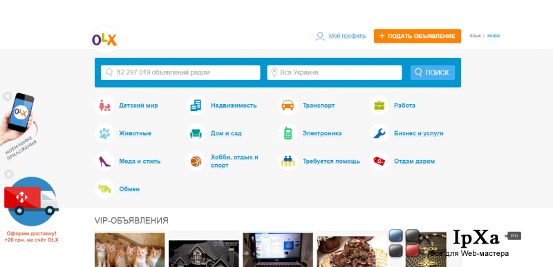Screen dimensions: 553x267
Task: Open the Детский мир stroller icon
Action: click(x=104, y=105)
